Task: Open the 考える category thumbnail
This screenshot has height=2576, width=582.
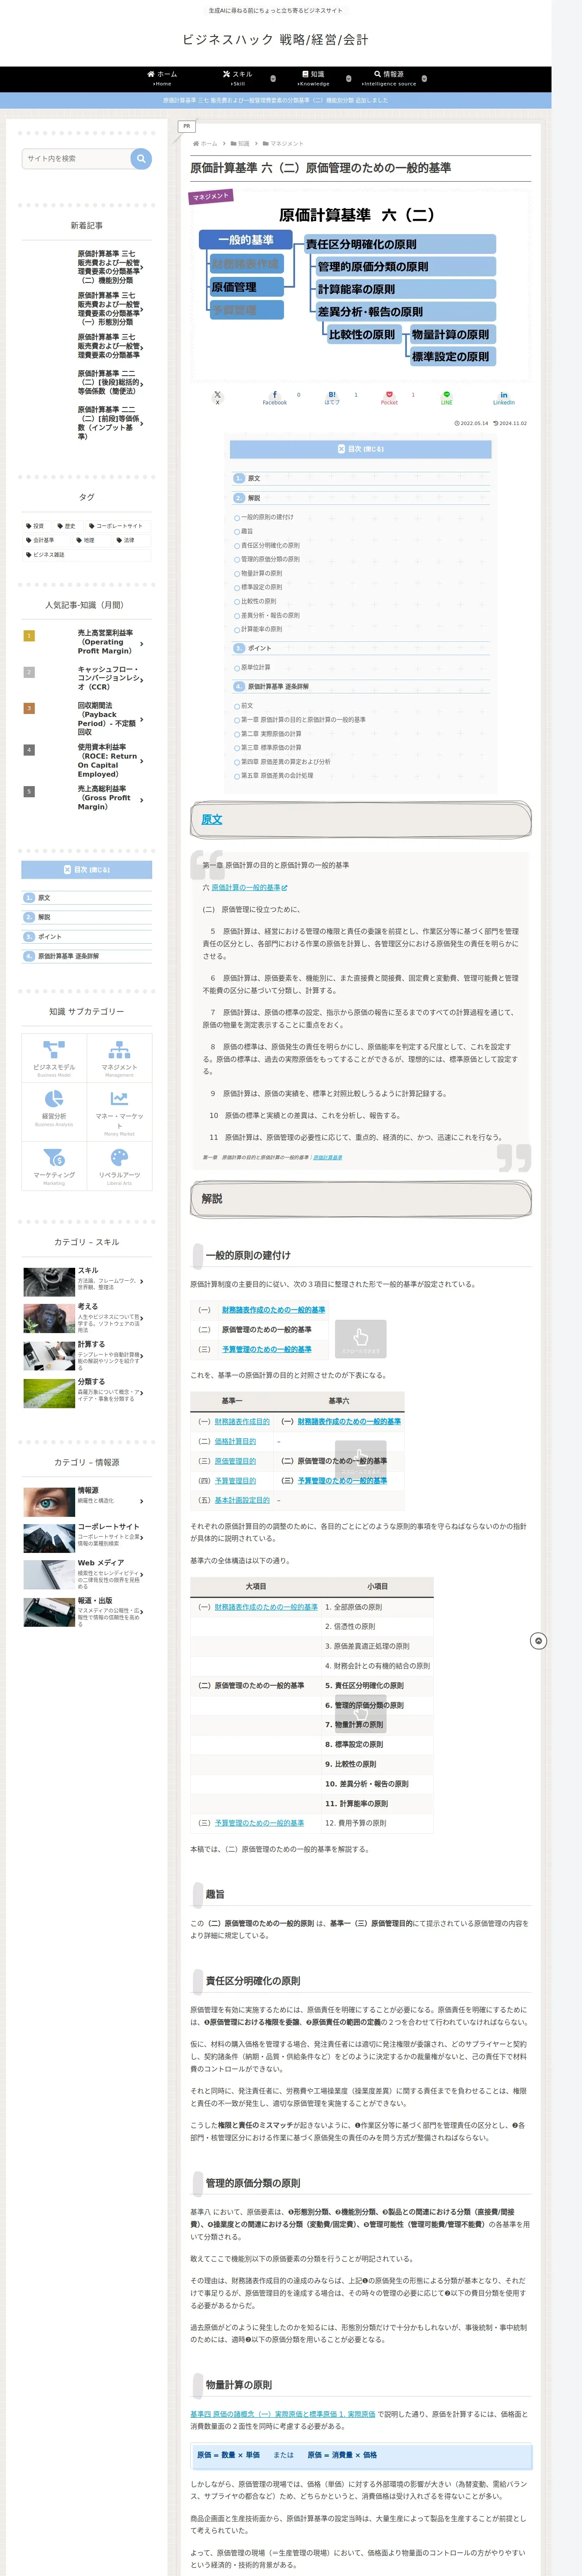Action: [49, 1318]
